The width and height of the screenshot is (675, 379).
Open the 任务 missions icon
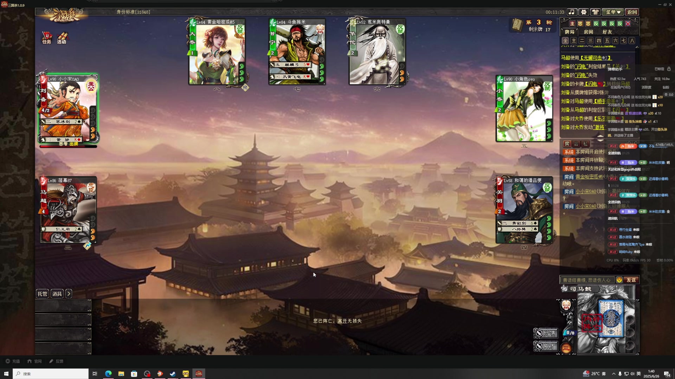[x=47, y=38]
